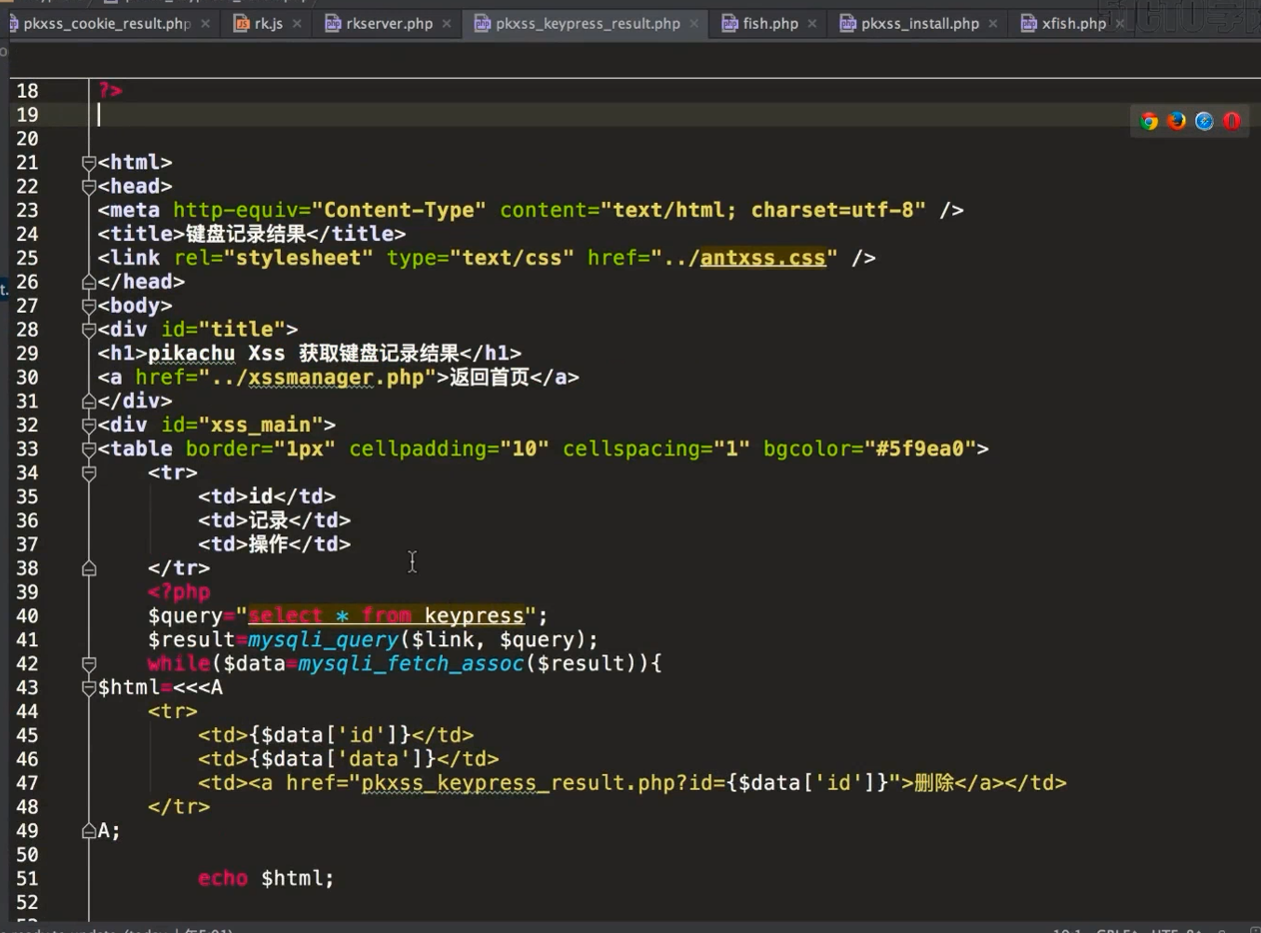
Task: Fold at the </tr> marker on line 38
Action: [x=89, y=568]
